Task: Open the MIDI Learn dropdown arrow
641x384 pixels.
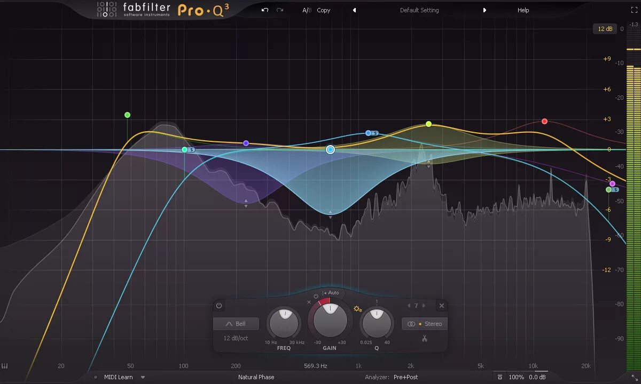Action: [x=143, y=377]
